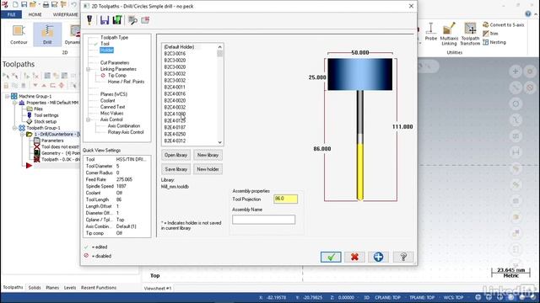540x303 pixels.
Task: Click the blue plus apply button
Action: (378, 257)
